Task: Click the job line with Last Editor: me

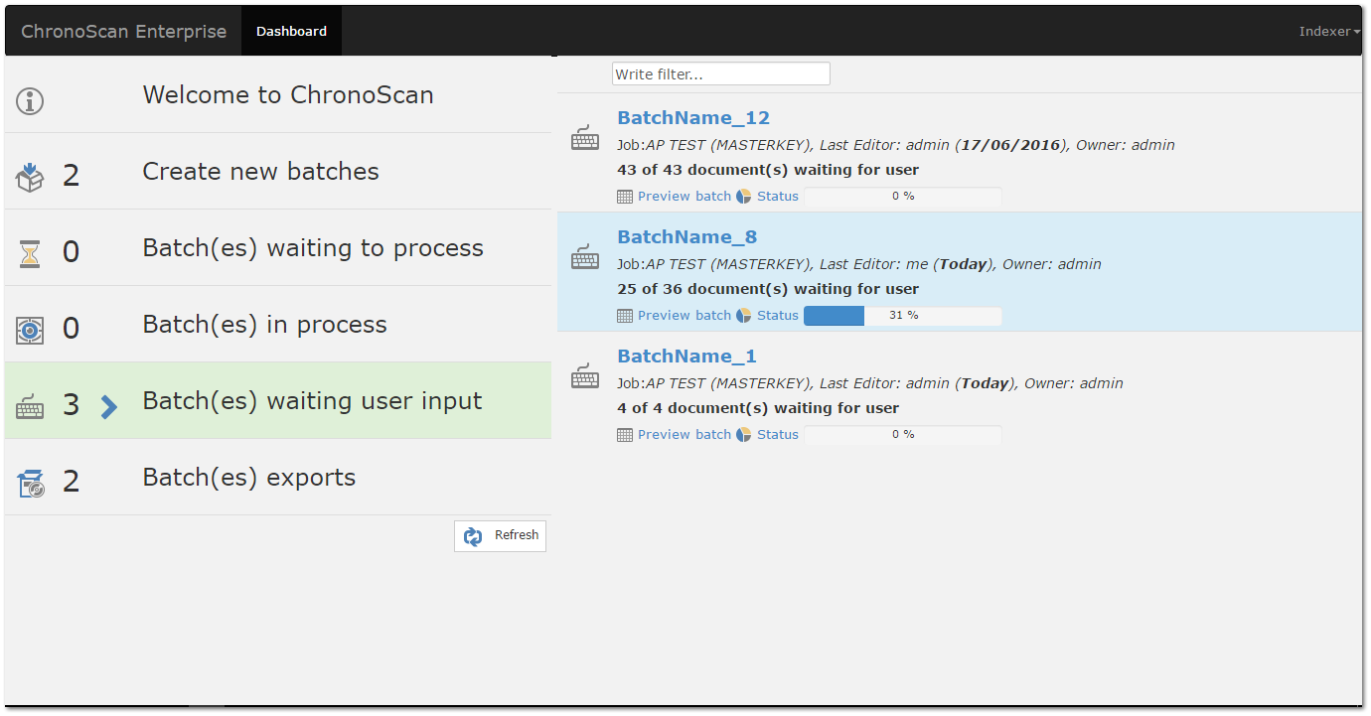Action: [859, 264]
